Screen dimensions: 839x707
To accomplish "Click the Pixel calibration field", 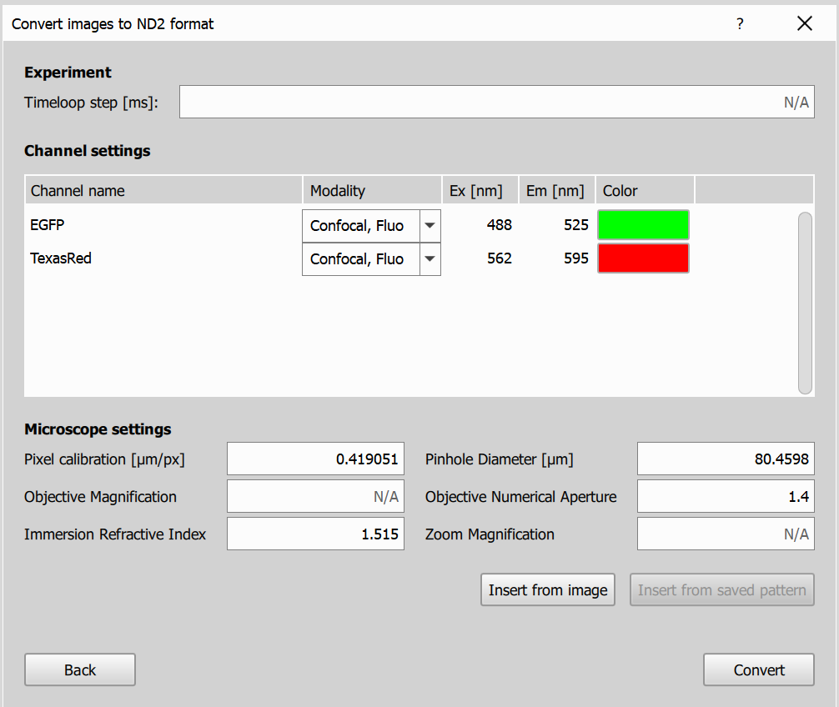I will [314, 459].
